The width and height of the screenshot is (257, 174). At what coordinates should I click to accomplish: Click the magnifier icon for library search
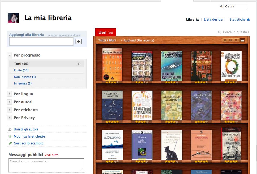(x=220, y=32)
